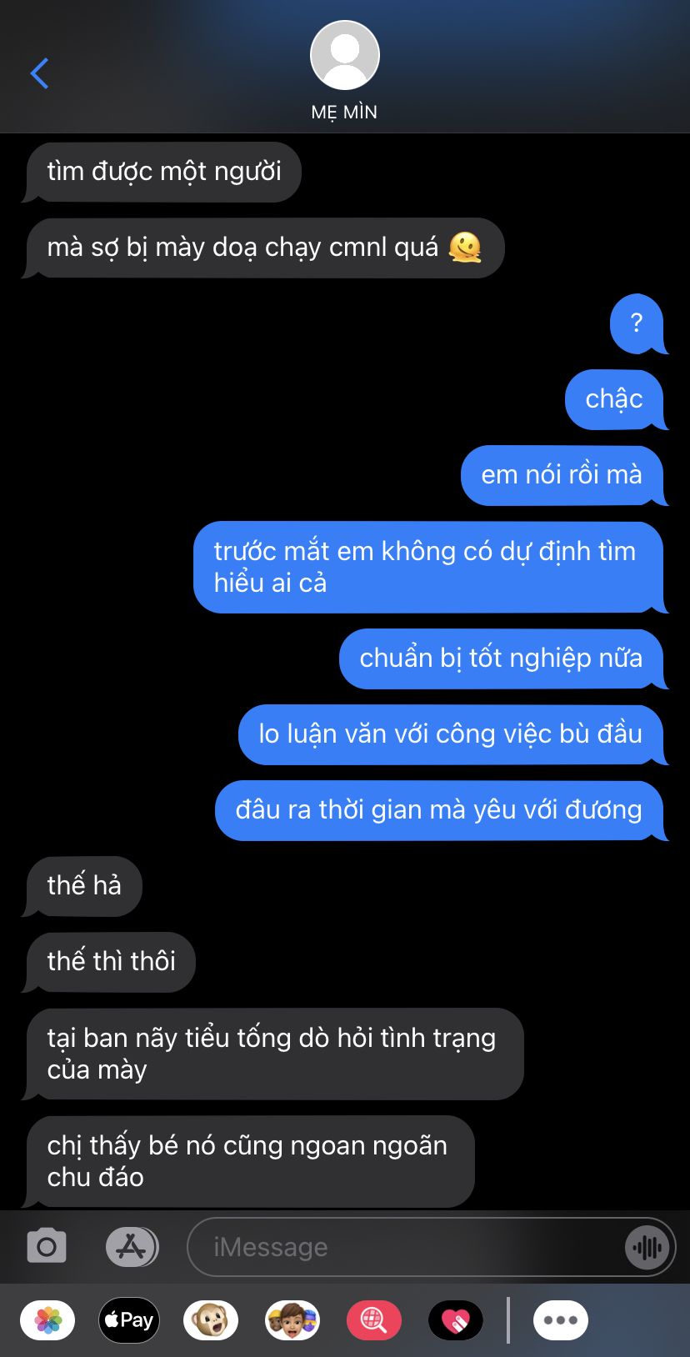Select the "em nói rồi mà" bubble
This screenshot has height=1357, width=690.
click(562, 475)
